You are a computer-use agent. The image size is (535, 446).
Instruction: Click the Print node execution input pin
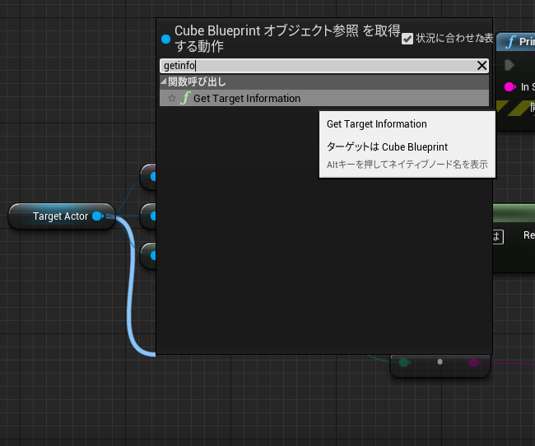point(509,65)
